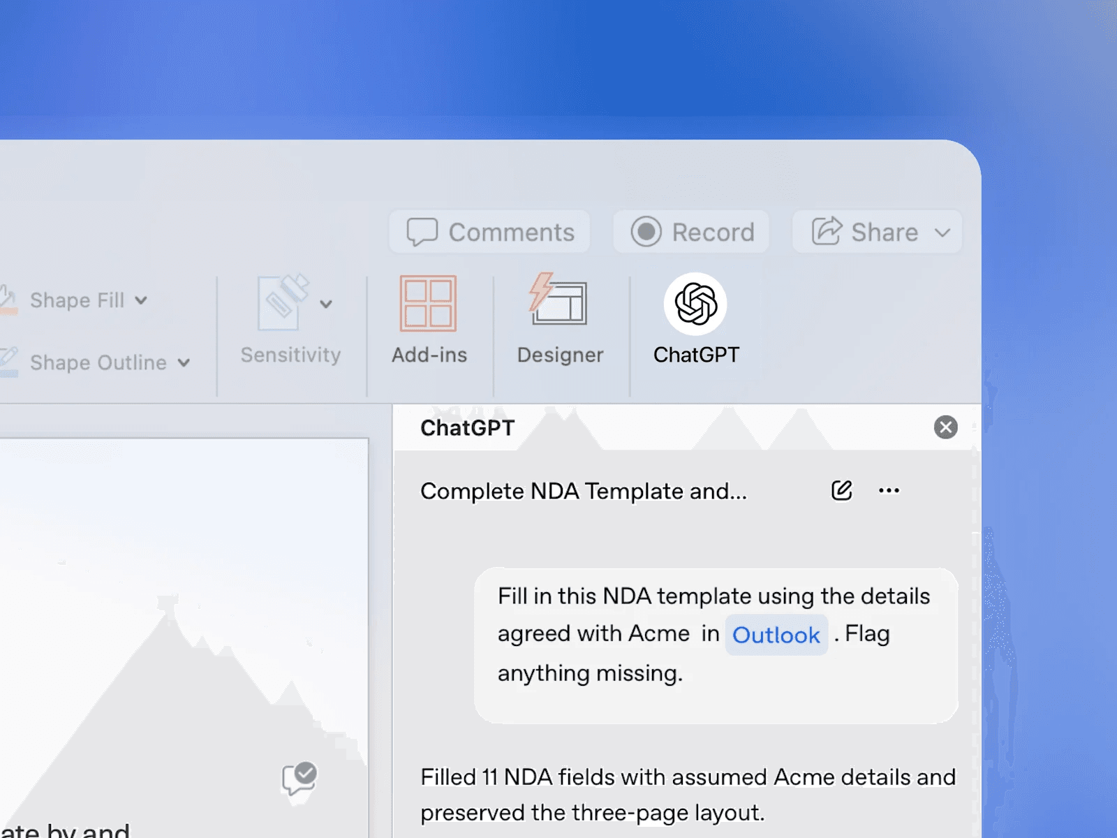The height and width of the screenshot is (838, 1117).
Task: Click the ChatGPT panel header title
Action: point(468,427)
